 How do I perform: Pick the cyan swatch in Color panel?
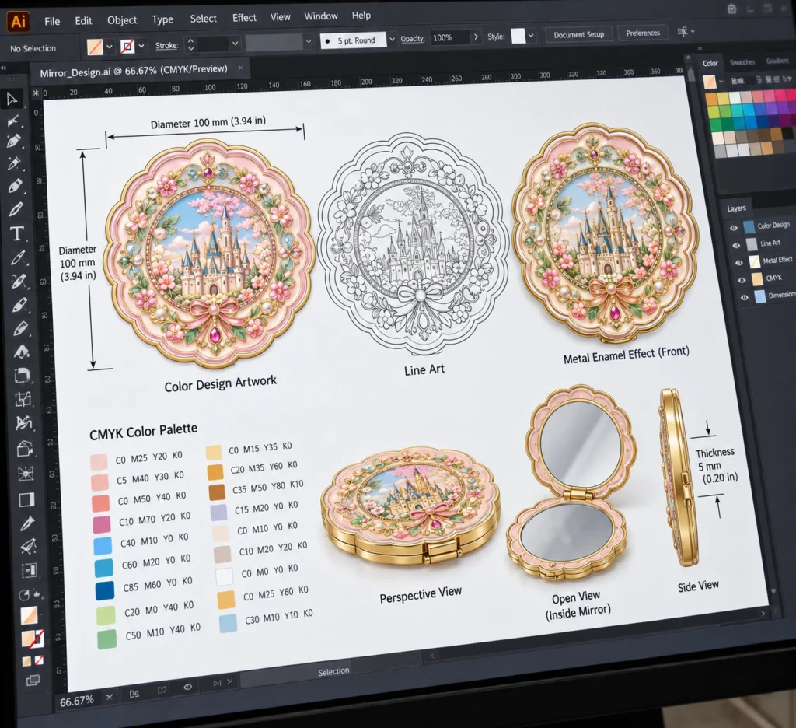tap(749, 110)
